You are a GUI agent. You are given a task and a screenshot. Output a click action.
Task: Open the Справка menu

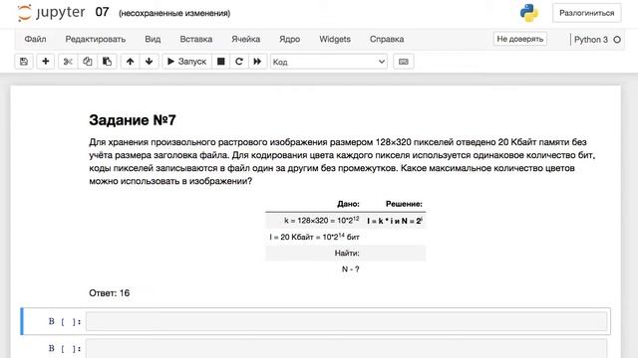[387, 39]
